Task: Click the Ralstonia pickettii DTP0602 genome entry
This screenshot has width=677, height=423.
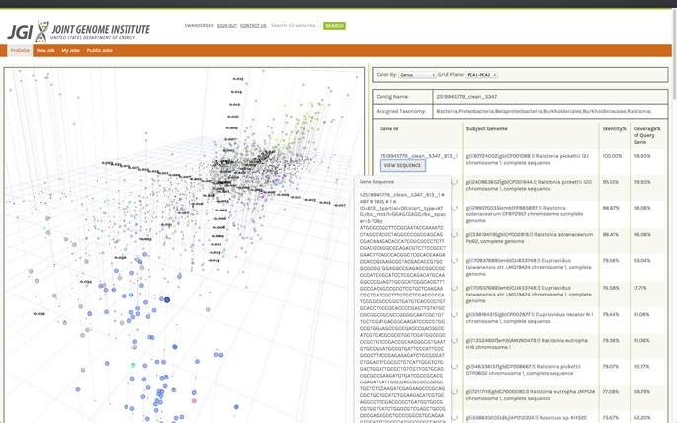Action: pos(523,370)
